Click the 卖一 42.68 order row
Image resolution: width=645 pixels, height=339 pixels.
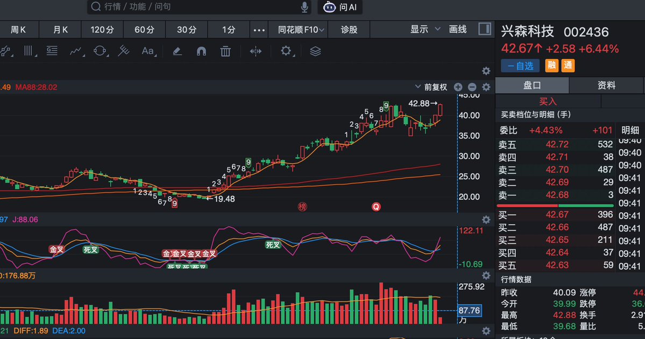[556, 195]
